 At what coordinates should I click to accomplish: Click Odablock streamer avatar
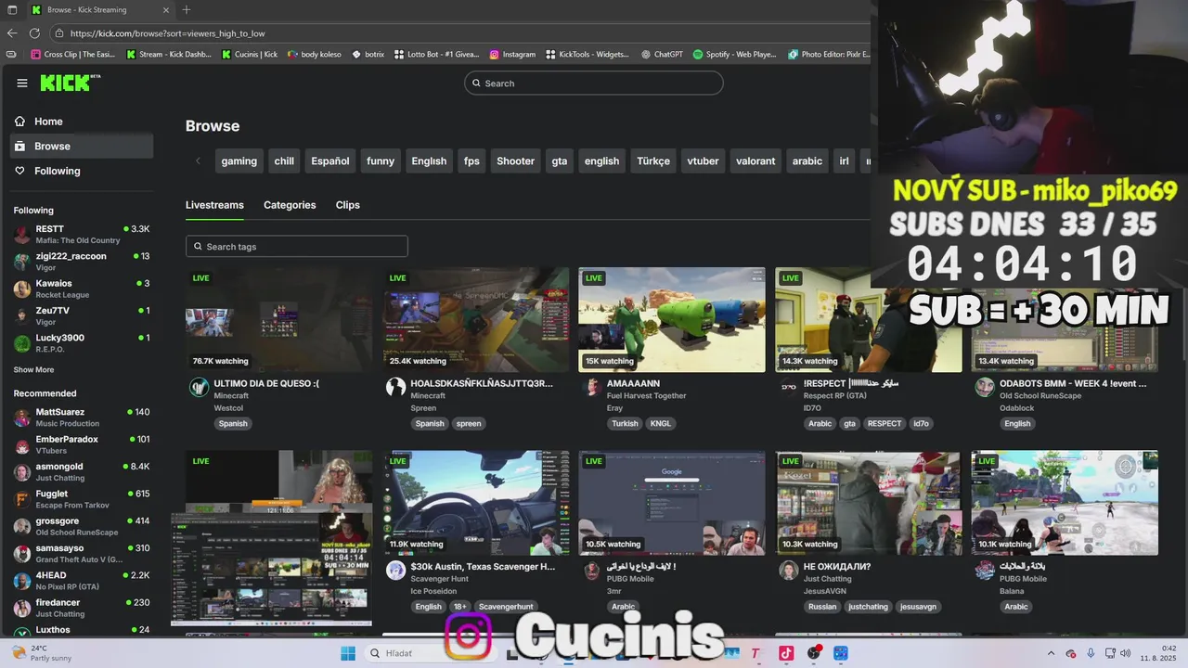(x=985, y=388)
